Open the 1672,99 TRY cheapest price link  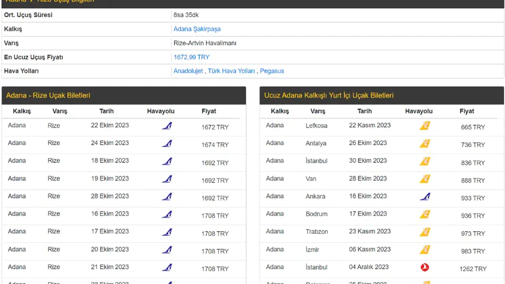click(x=191, y=57)
